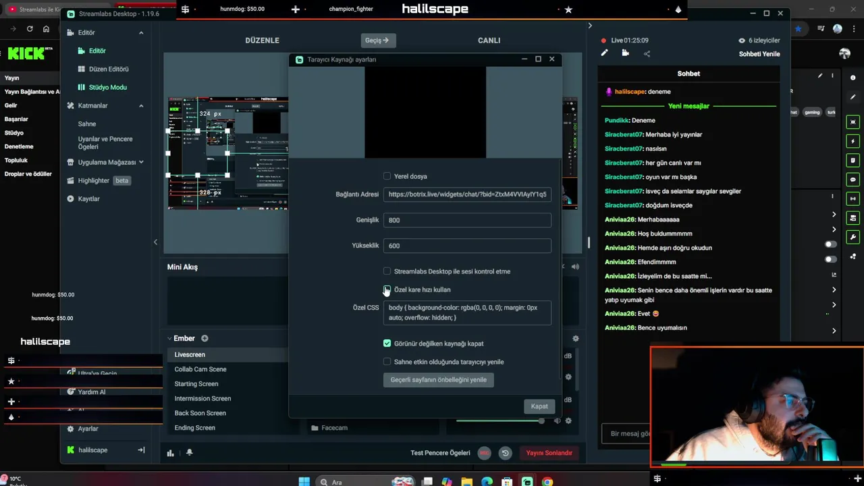
Task: Start recording with the REC button
Action: [484, 453]
